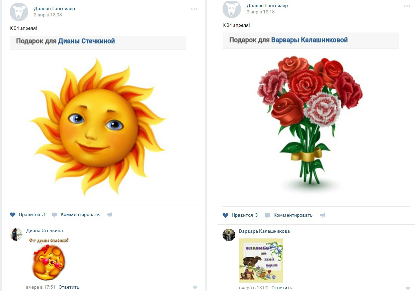Share the flower bouquet post via megaphone icon
The height and width of the screenshot is (291, 415).
323,216
